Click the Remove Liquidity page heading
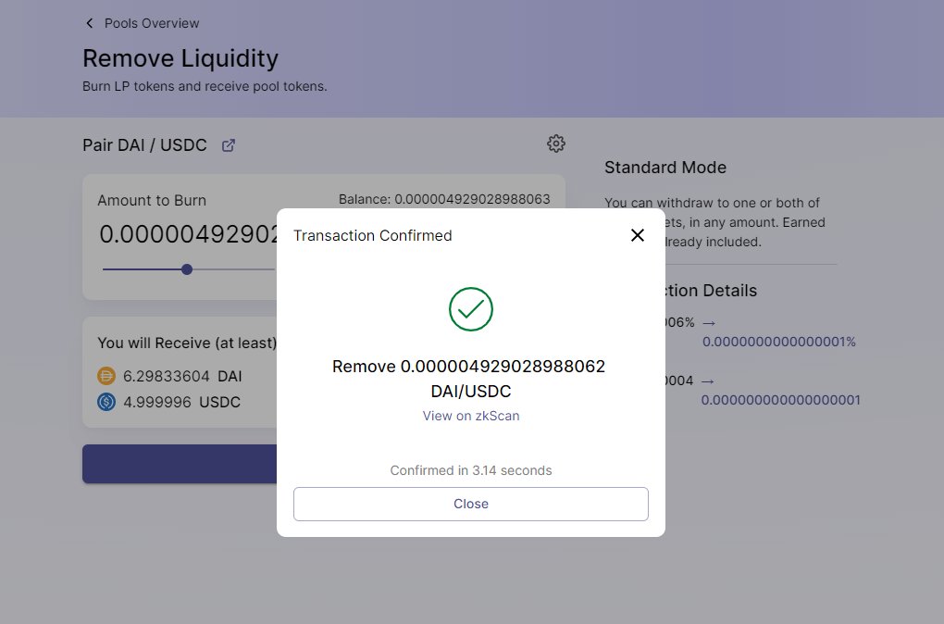Image resolution: width=944 pixels, height=624 pixels. 180,58
